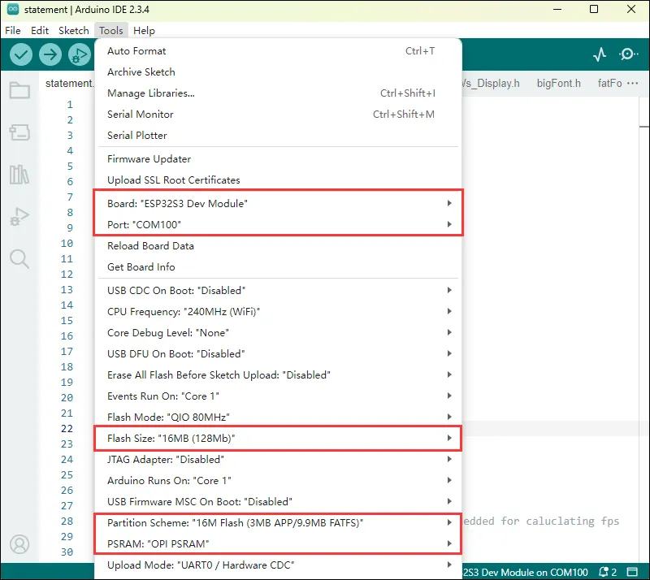Expand Erase All Flash Before Sketch Upload

pos(278,375)
